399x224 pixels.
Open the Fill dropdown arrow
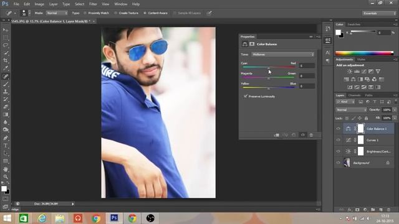click(395, 118)
